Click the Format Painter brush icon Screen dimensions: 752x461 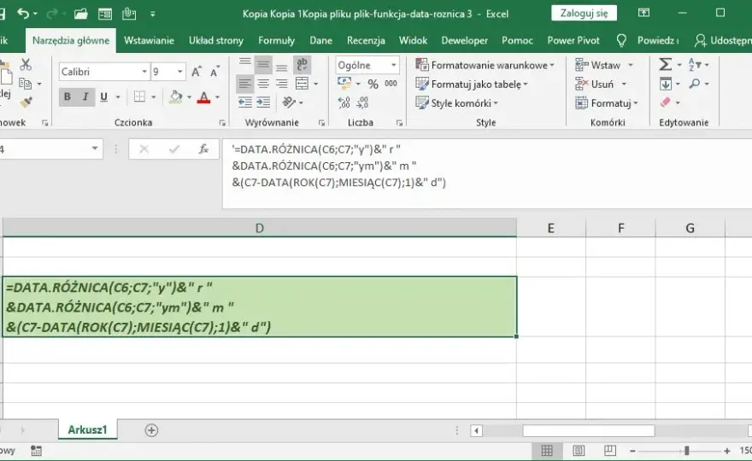(x=26, y=102)
